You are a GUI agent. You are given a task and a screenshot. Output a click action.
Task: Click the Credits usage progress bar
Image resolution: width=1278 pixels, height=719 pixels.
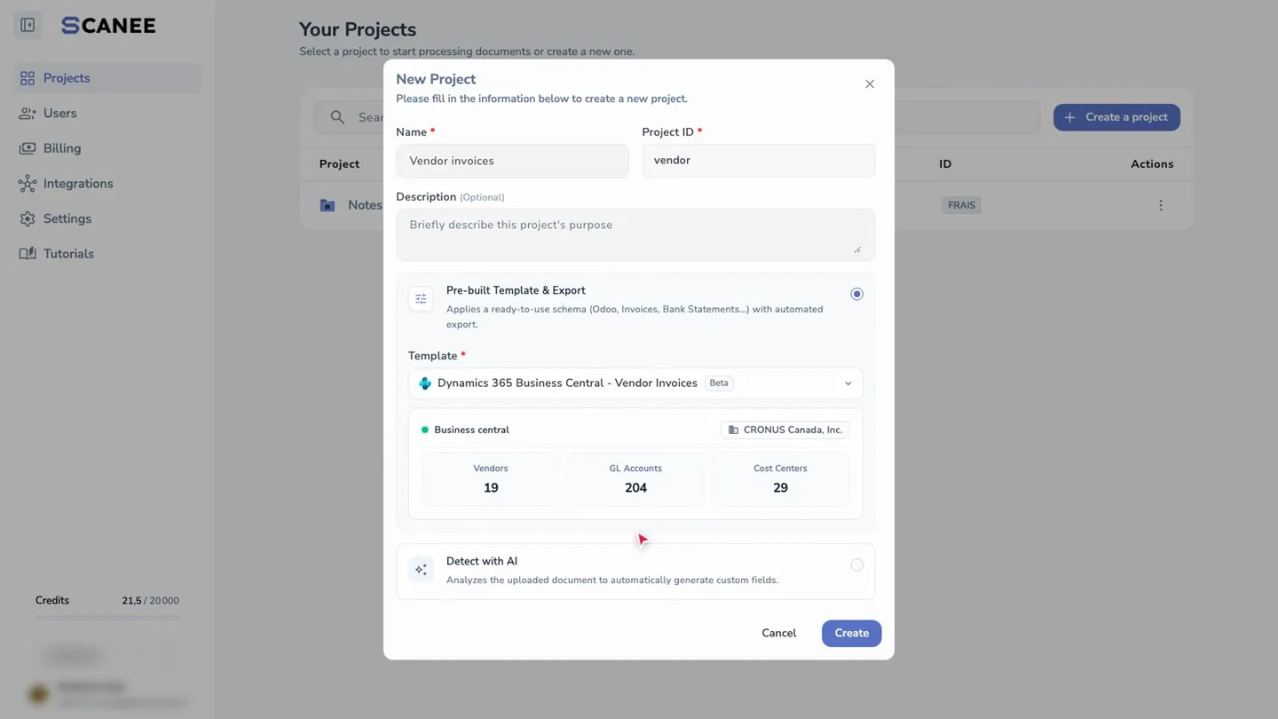(x=107, y=615)
